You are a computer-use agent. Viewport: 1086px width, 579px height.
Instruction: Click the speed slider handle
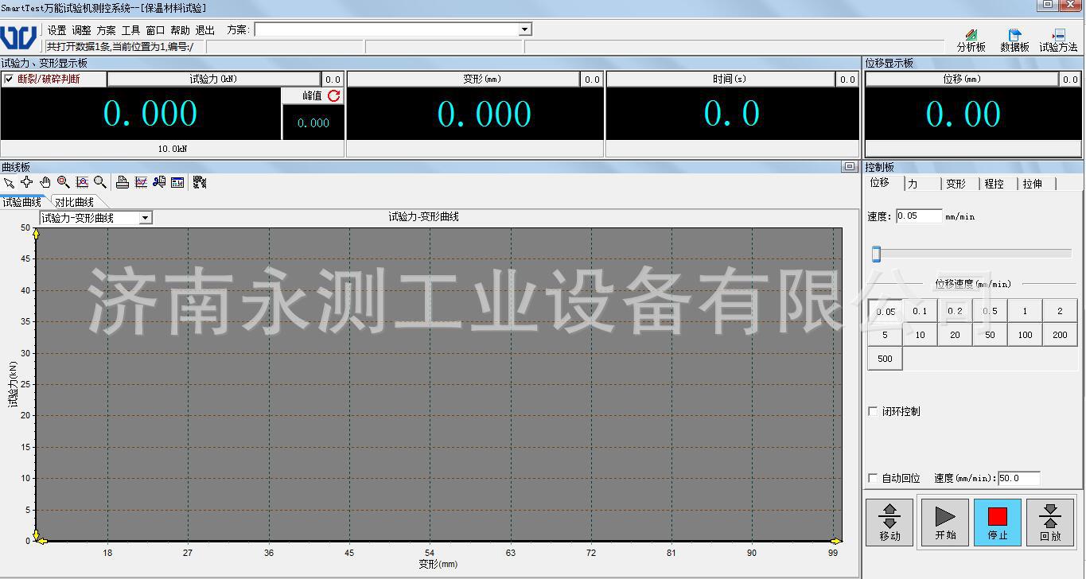point(876,254)
